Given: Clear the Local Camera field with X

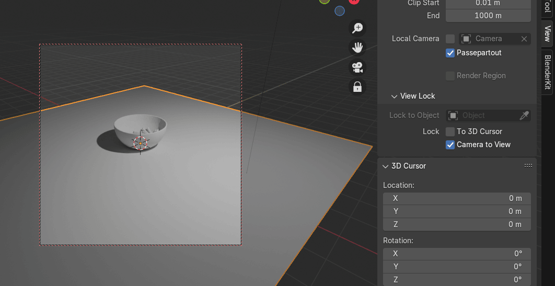Looking at the screenshot, I should (524, 39).
